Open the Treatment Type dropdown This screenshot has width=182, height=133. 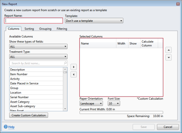tap(38, 57)
